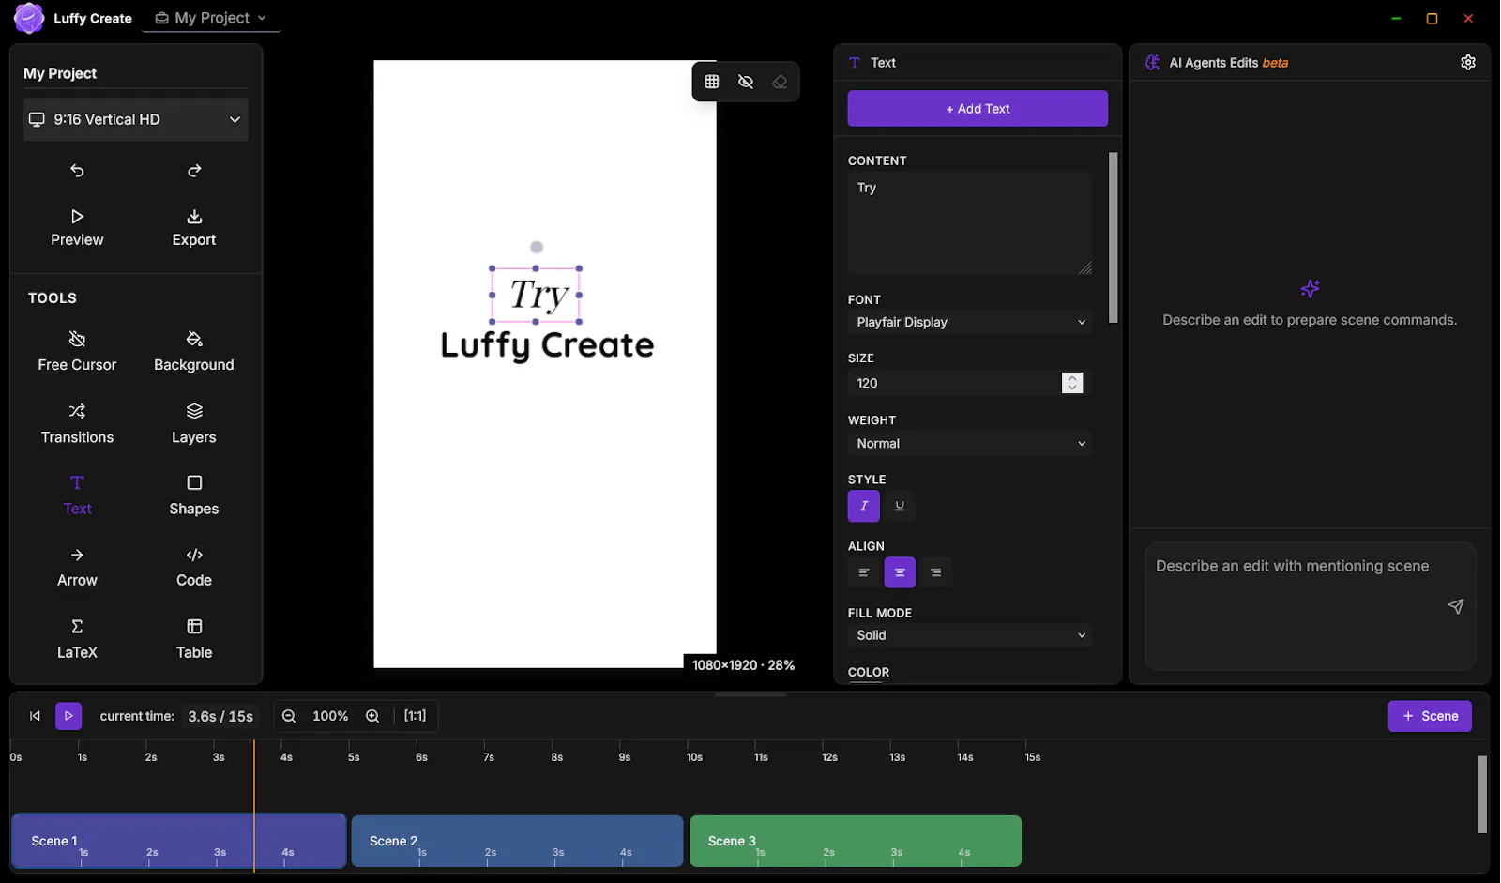Select the Table tool
The image size is (1501, 883).
tap(194, 639)
